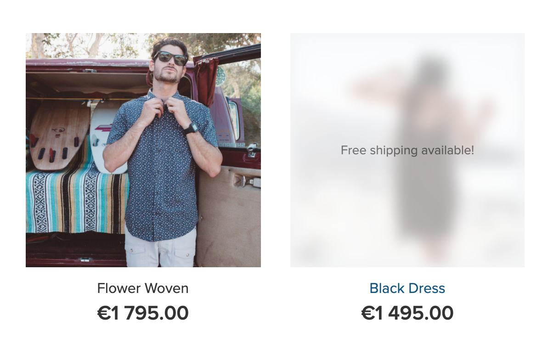The height and width of the screenshot is (360, 554).
Task: Click the man's sunglasses in the photo
Action: pos(170,57)
